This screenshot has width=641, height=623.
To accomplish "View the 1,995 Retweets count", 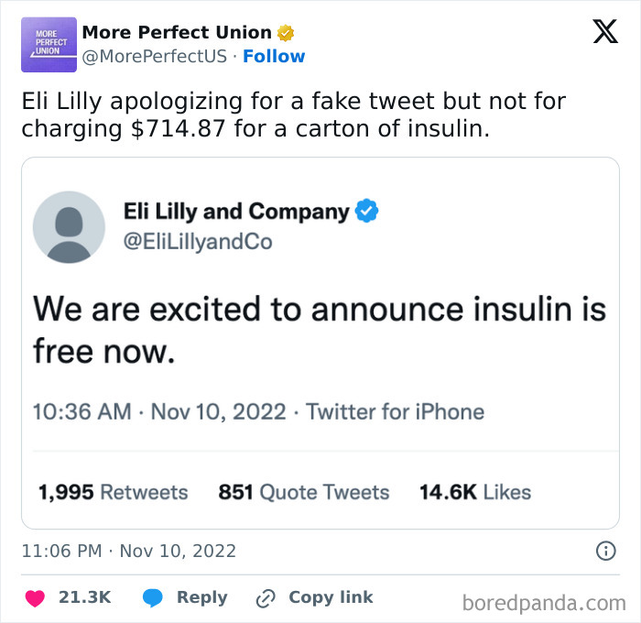I will (113, 492).
